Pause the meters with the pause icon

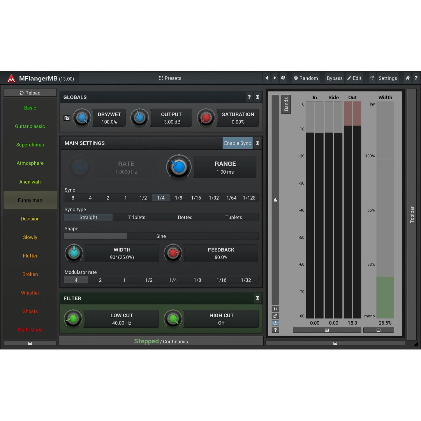pyautogui.click(x=275, y=309)
